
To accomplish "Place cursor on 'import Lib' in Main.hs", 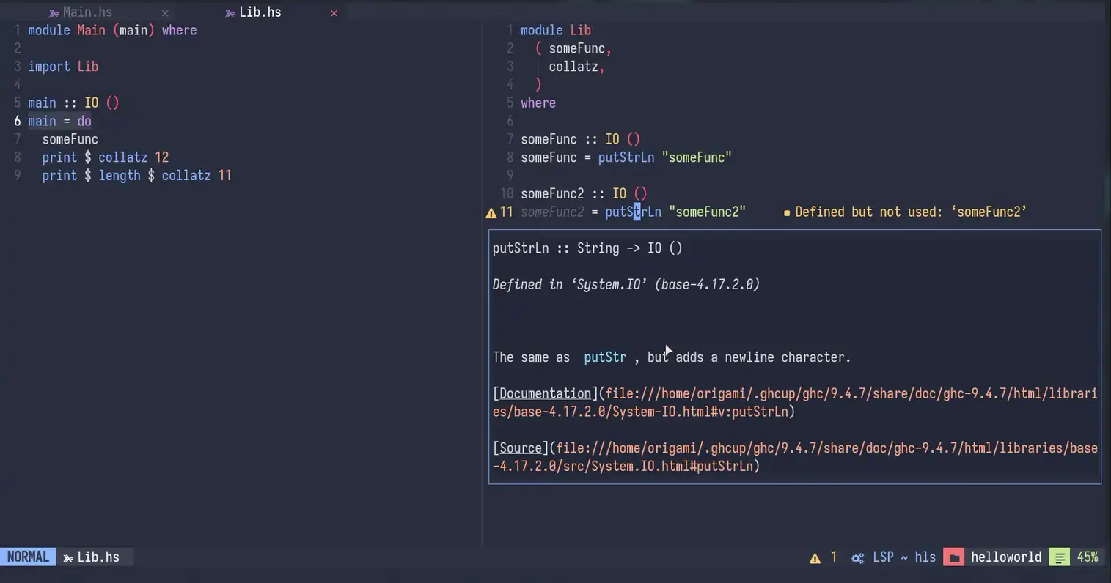I will coord(63,67).
